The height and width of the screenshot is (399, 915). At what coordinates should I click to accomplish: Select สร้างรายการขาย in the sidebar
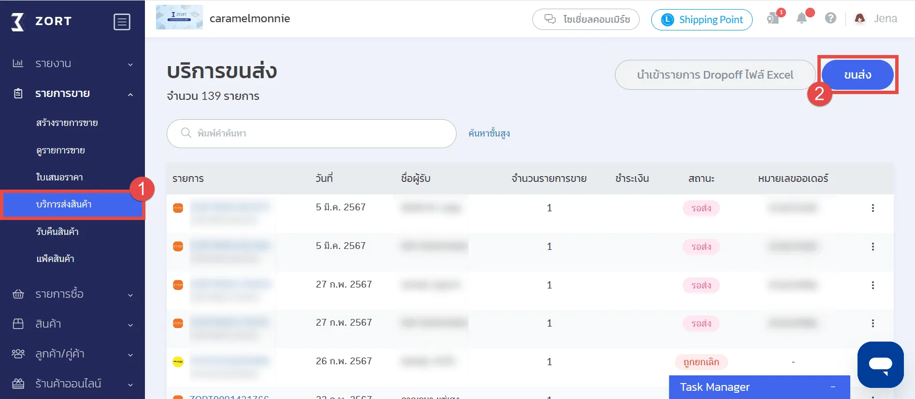pyautogui.click(x=67, y=123)
